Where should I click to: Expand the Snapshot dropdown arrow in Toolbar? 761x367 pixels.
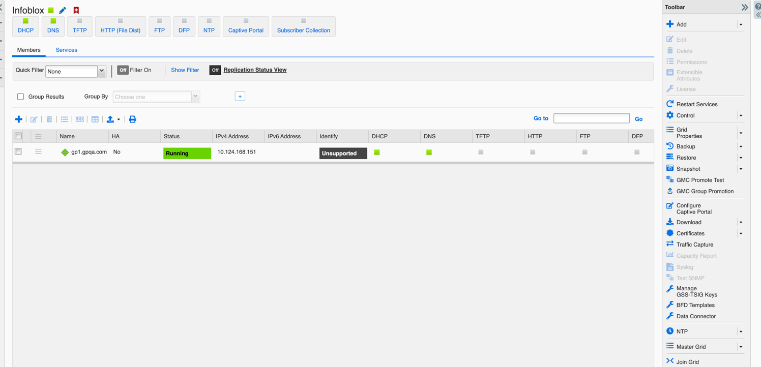point(741,169)
